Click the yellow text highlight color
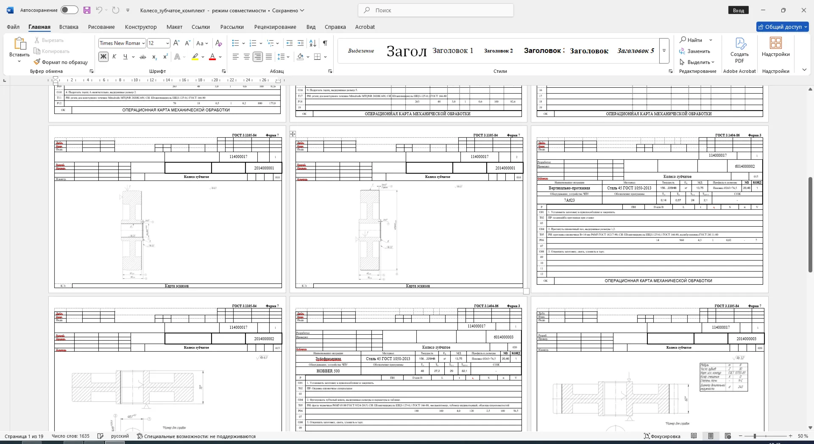 pyautogui.click(x=195, y=57)
